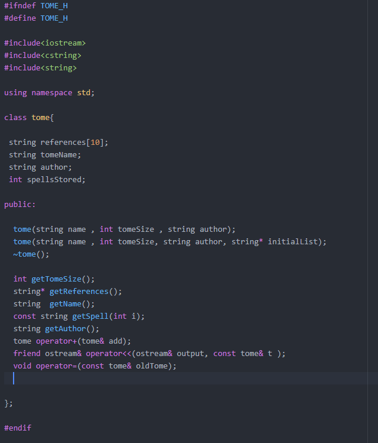Click 'initialList' parameter in second constructor
The width and height of the screenshot is (378, 443).
(x=292, y=242)
